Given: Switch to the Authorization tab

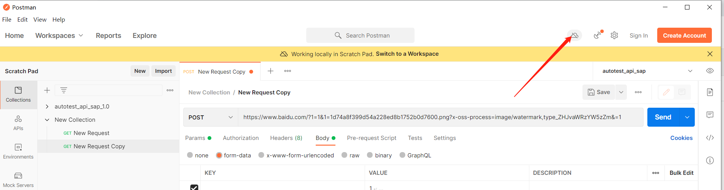Looking at the screenshot, I should pyautogui.click(x=241, y=138).
